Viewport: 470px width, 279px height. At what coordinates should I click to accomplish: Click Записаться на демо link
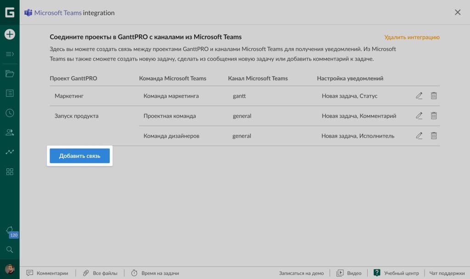(301, 273)
